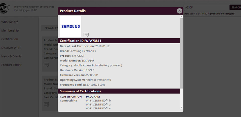Open the Product Finder link
241x117 pixels.
click(x=11, y=65)
